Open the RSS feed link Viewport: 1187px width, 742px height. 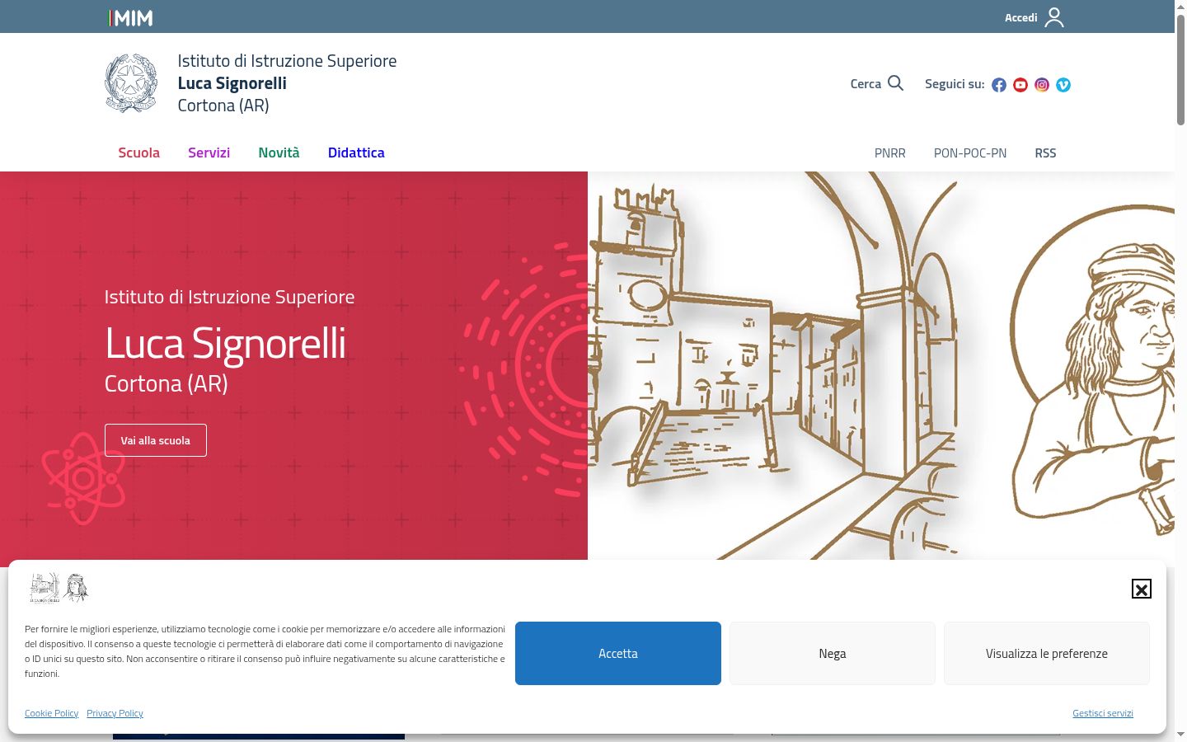[1045, 153]
